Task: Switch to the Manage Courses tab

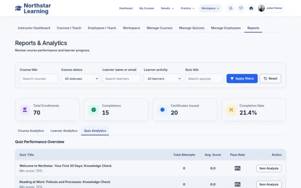Action: [160, 28]
